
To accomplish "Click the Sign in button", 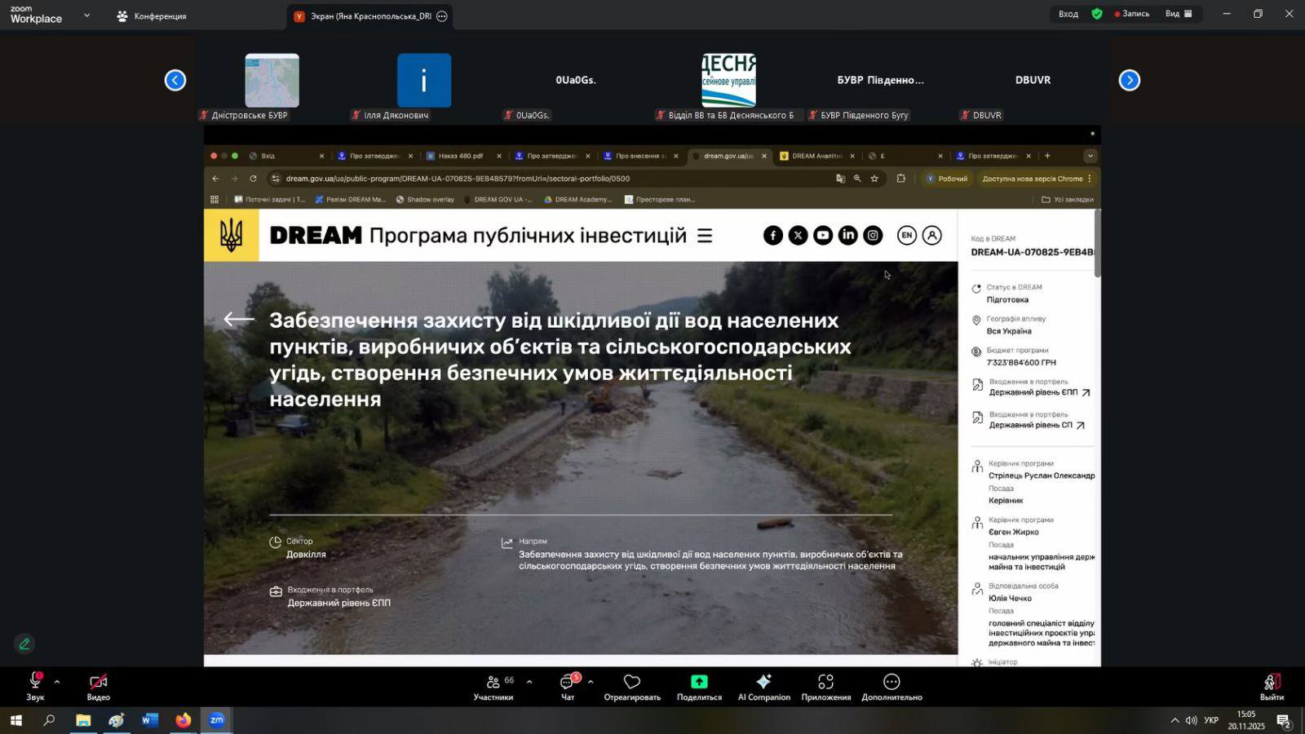I will (x=1068, y=14).
